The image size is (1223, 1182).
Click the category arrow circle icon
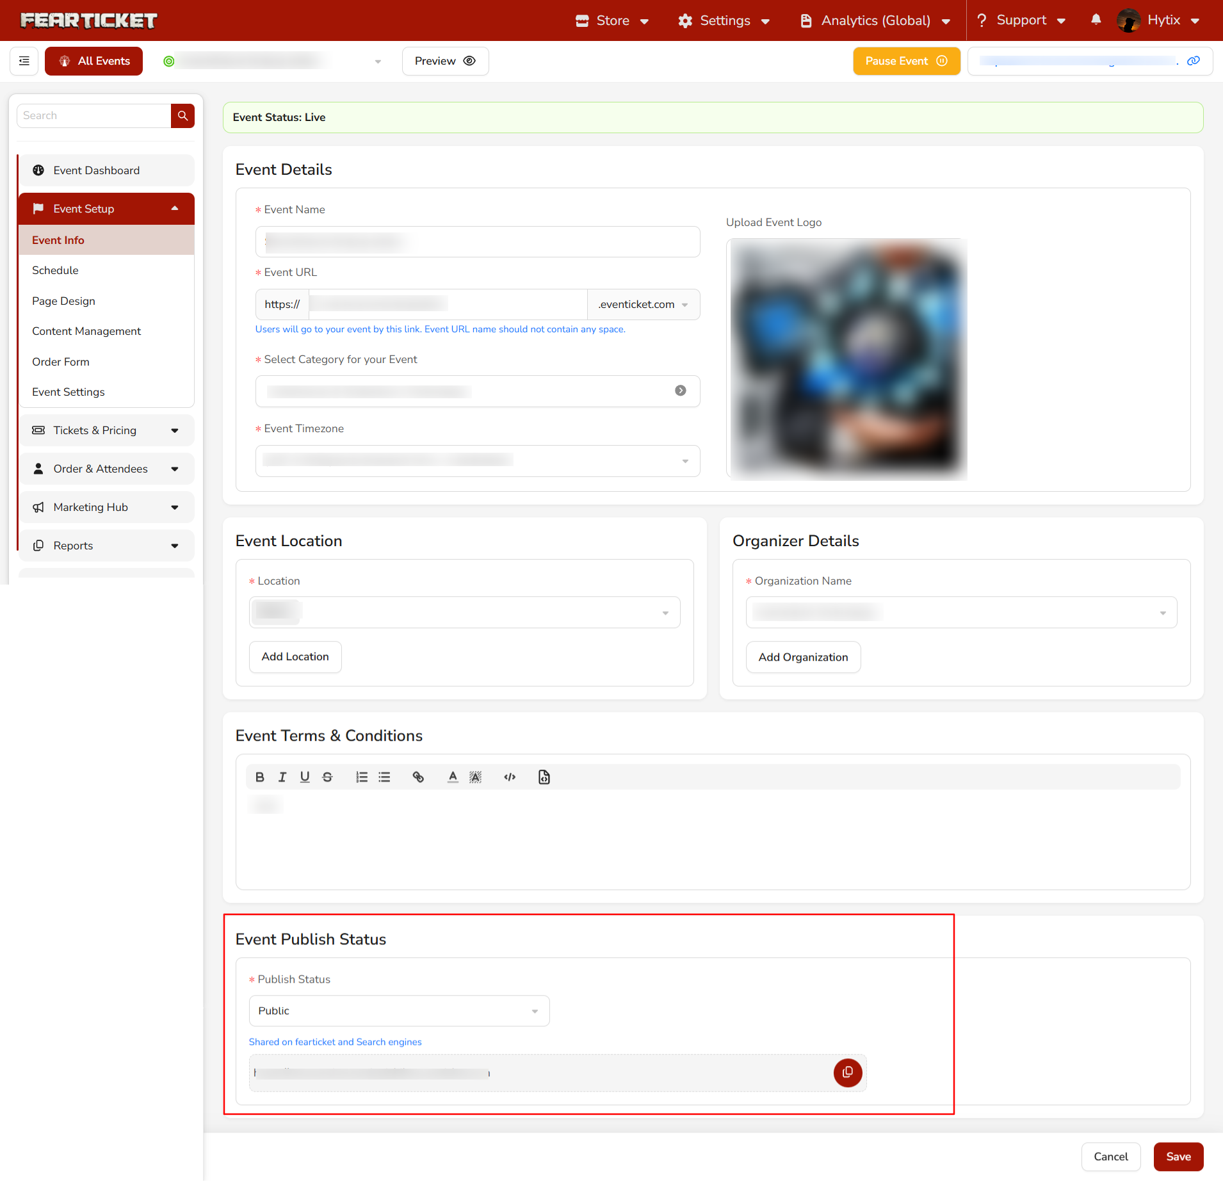(x=681, y=391)
